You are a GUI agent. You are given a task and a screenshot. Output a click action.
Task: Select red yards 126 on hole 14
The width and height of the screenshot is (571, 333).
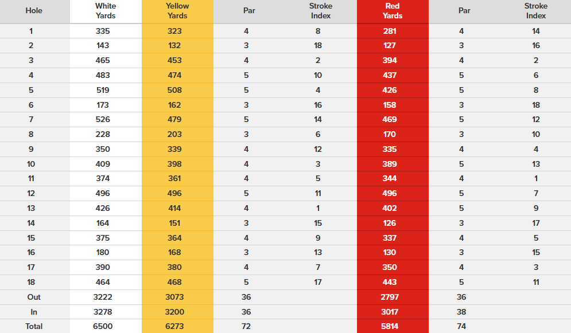(389, 224)
